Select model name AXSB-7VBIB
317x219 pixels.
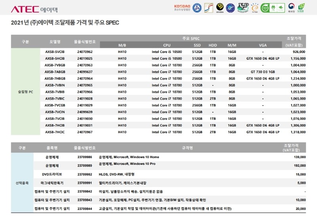55,92
